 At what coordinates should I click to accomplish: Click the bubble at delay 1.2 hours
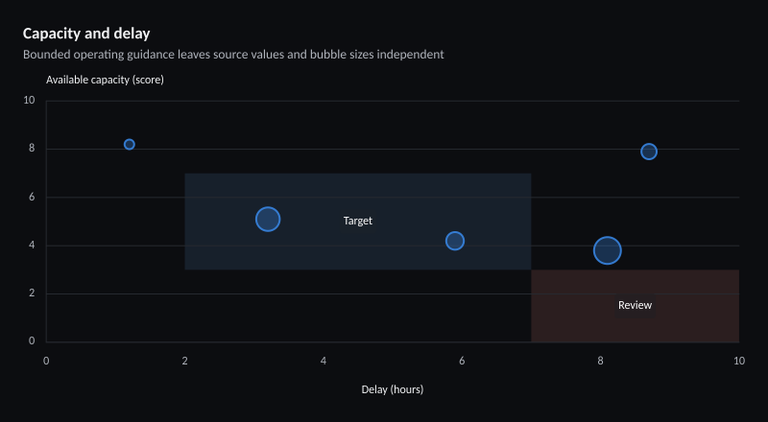pos(130,145)
